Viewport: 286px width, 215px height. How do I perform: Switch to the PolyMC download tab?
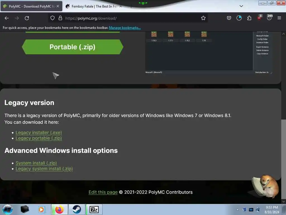coord(31,6)
